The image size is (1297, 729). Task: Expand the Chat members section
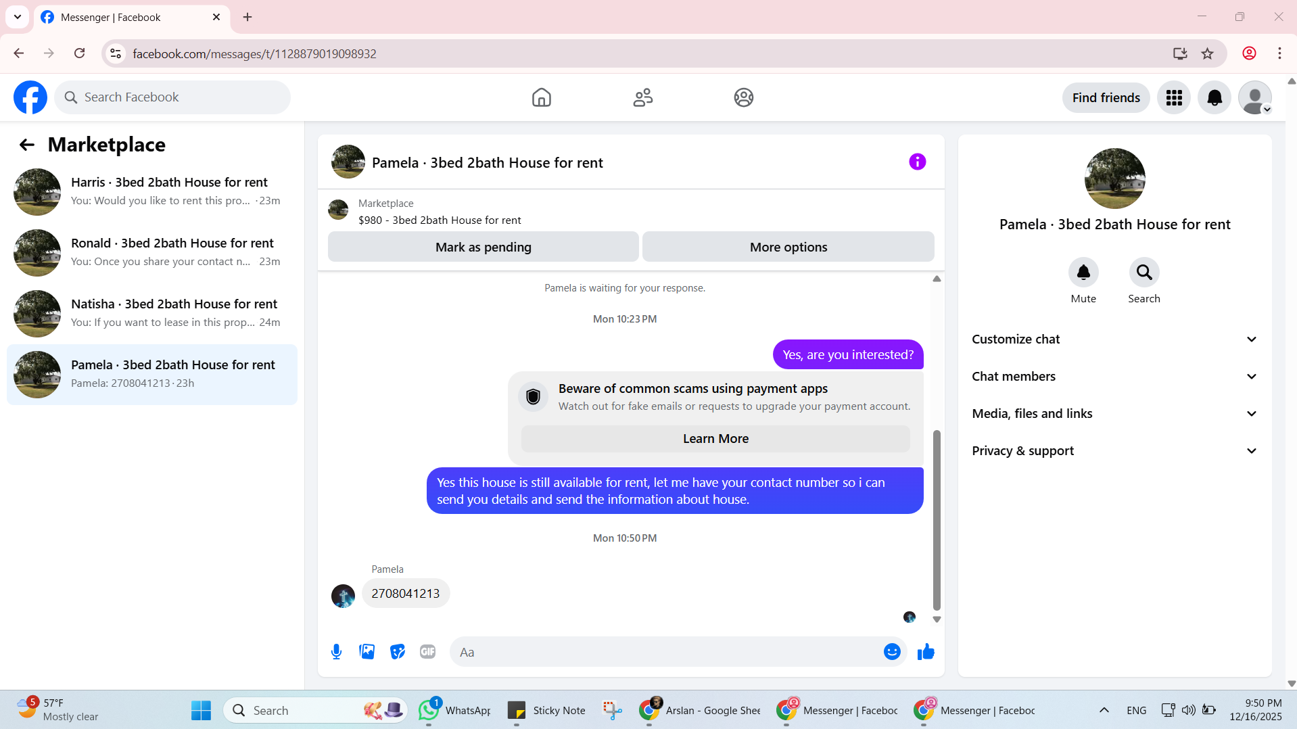[x=1114, y=377]
